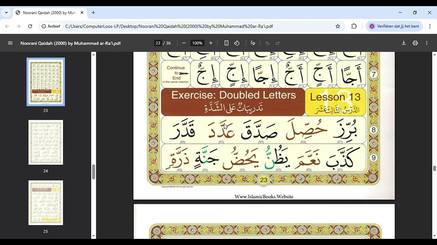
Task: Select page 23 thumbnail
Action: [x=46, y=82]
